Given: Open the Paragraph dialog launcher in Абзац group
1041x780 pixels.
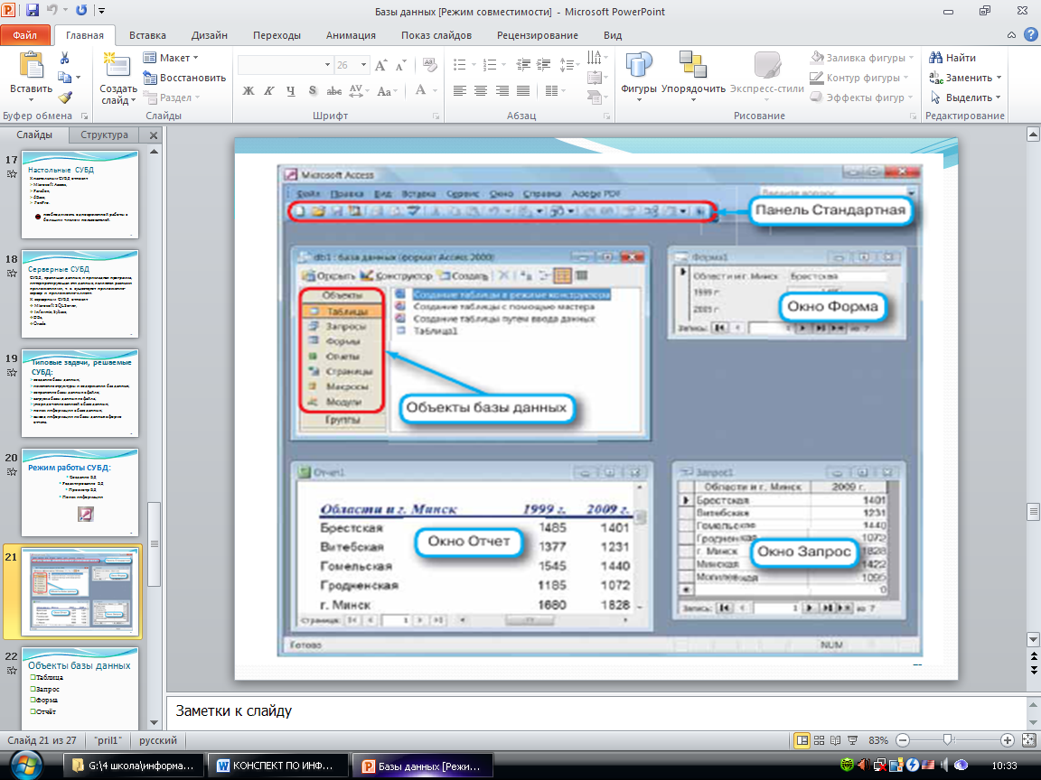Looking at the screenshot, I should point(607,116).
